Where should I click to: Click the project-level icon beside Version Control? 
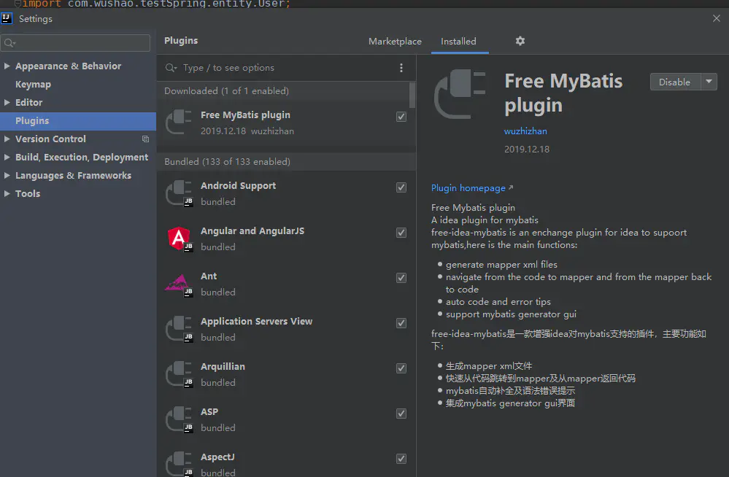click(x=145, y=139)
